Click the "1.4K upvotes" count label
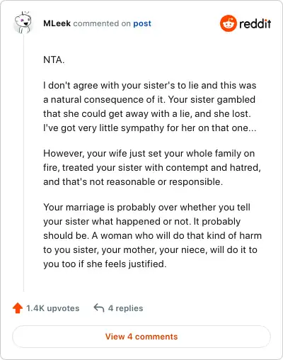 pos(52,308)
